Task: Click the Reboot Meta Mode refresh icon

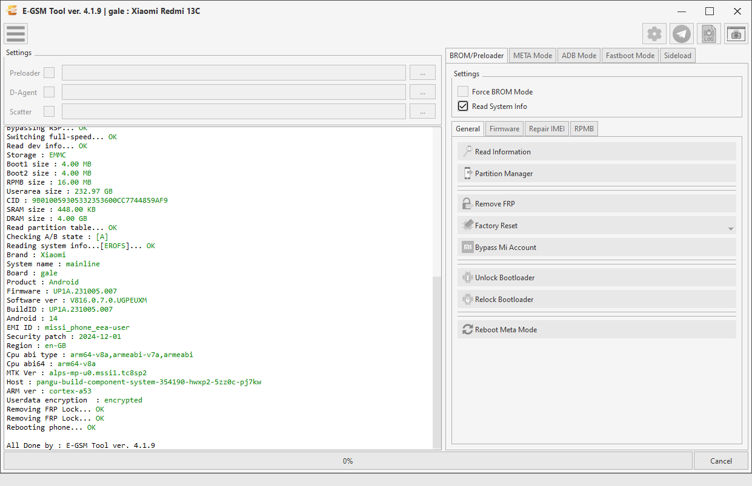Action: pyautogui.click(x=467, y=330)
